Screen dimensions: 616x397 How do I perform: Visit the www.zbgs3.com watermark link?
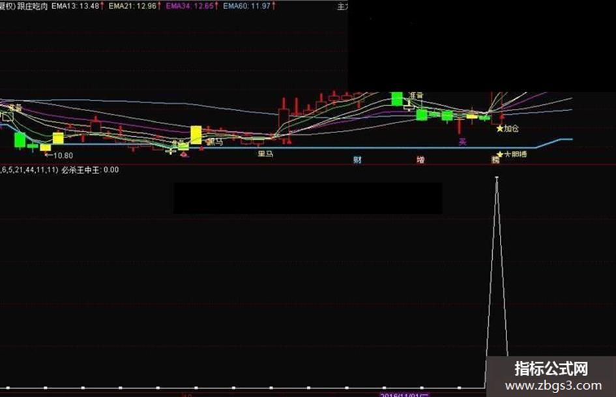553,385
